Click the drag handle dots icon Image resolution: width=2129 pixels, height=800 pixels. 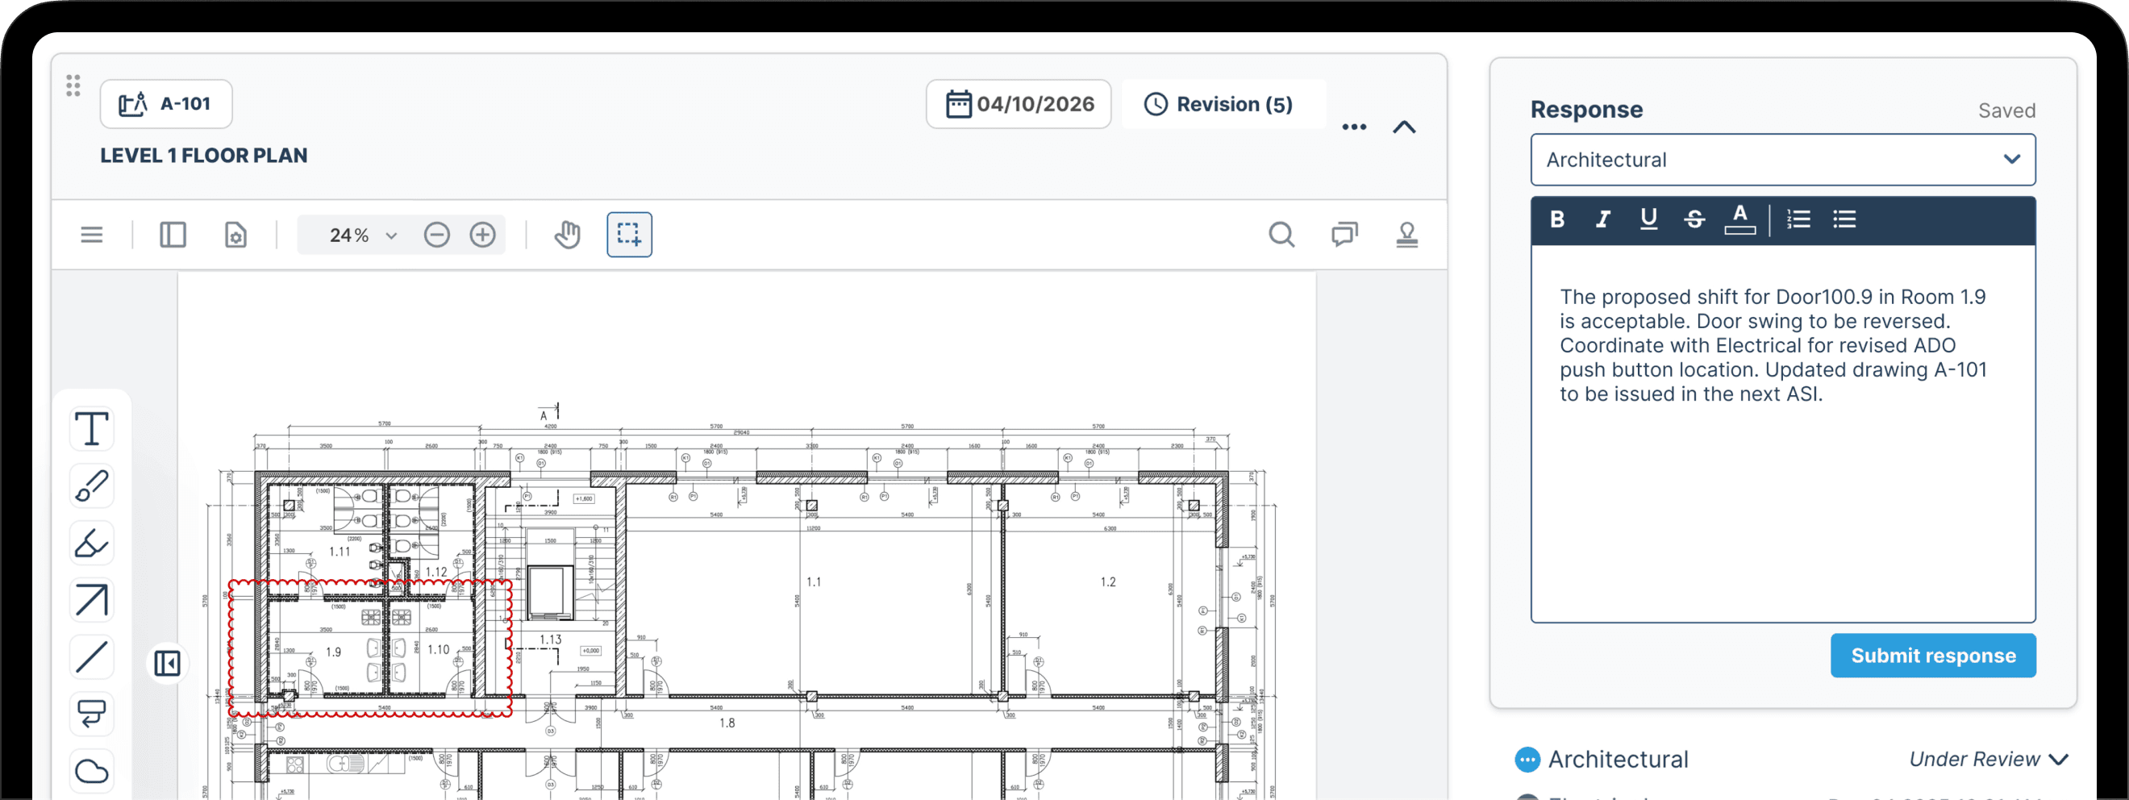click(73, 85)
